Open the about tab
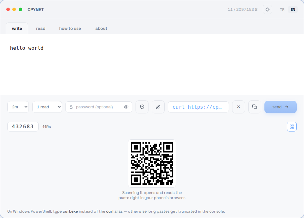The image size is (304, 218). click(x=101, y=28)
